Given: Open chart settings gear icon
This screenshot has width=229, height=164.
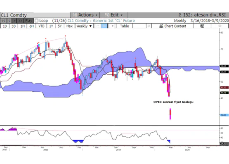Looking at the screenshot, I should click(x=220, y=26).
